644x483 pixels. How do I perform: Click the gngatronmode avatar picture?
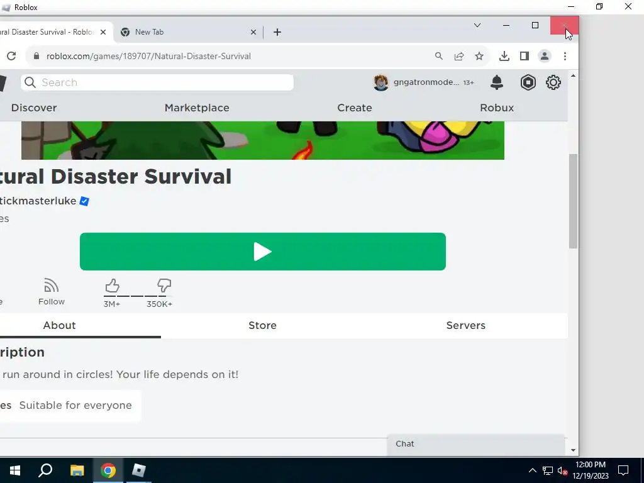(x=380, y=82)
